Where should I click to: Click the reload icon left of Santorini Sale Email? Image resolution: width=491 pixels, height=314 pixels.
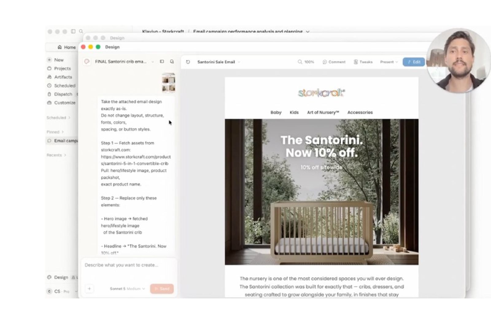188,62
